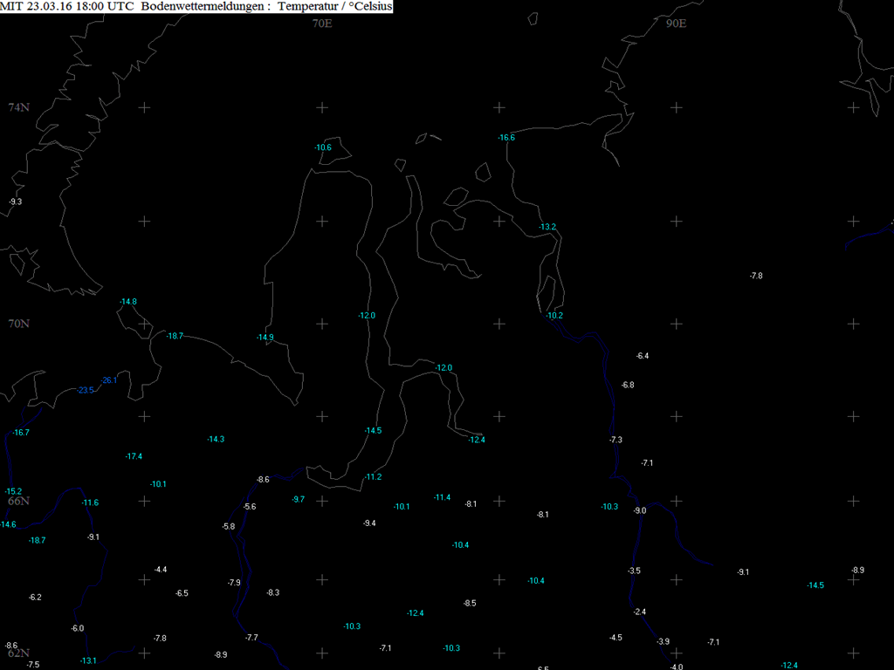Click the 74N latitude label
Viewport: 894px width, 670px height.
[18, 107]
